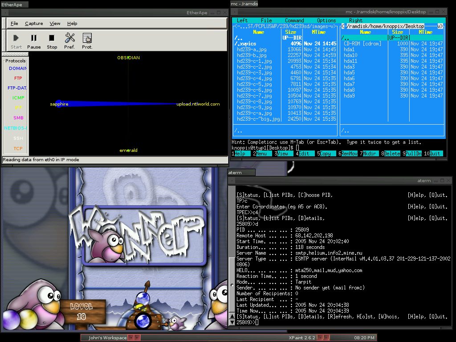Click the OBSIDIAN node label
The width and height of the screenshot is (456, 342).
coord(128,57)
